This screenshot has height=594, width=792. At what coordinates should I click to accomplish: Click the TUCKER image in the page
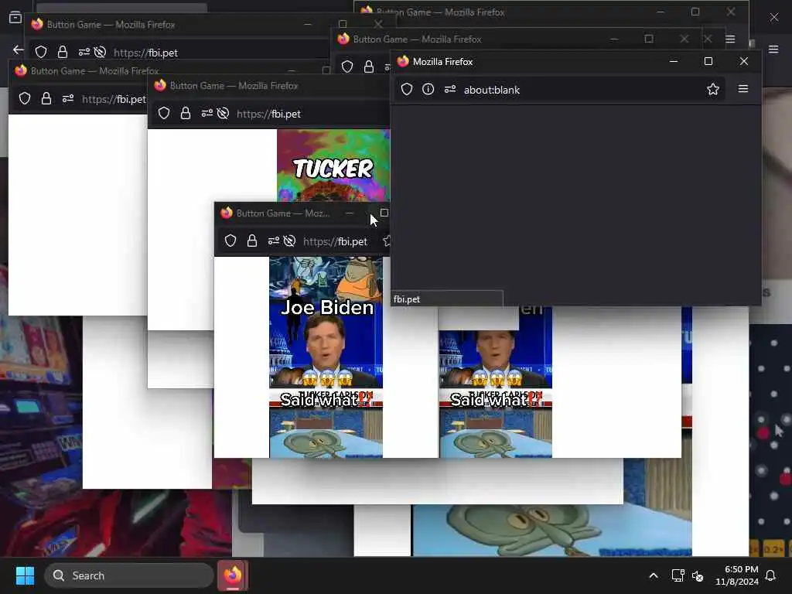333,166
